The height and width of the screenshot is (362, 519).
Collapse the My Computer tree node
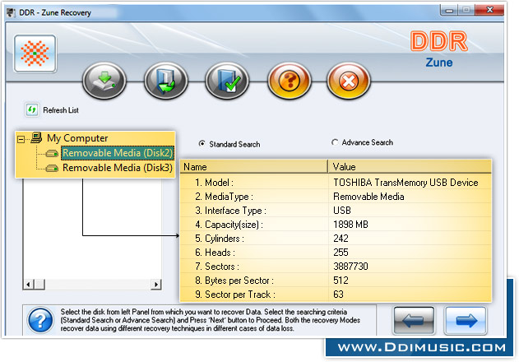(x=21, y=139)
